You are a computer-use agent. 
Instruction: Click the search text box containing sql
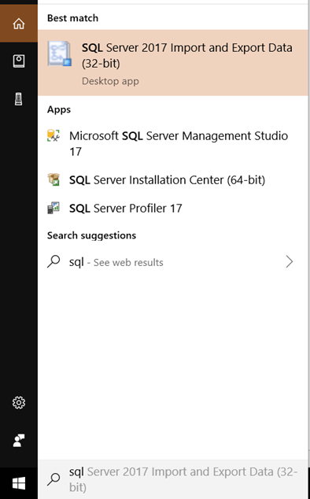tap(173, 479)
